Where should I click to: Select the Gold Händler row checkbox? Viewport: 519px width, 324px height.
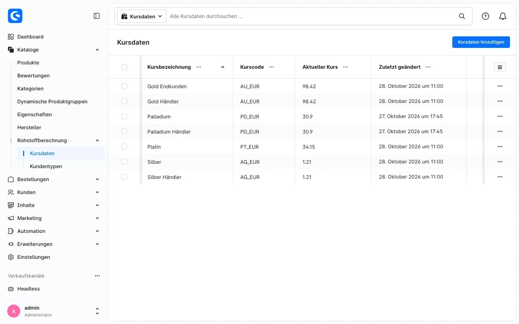(124, 101)
